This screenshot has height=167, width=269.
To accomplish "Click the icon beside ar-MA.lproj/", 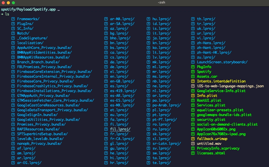I will pyautogui.click(x=106, y=19).
